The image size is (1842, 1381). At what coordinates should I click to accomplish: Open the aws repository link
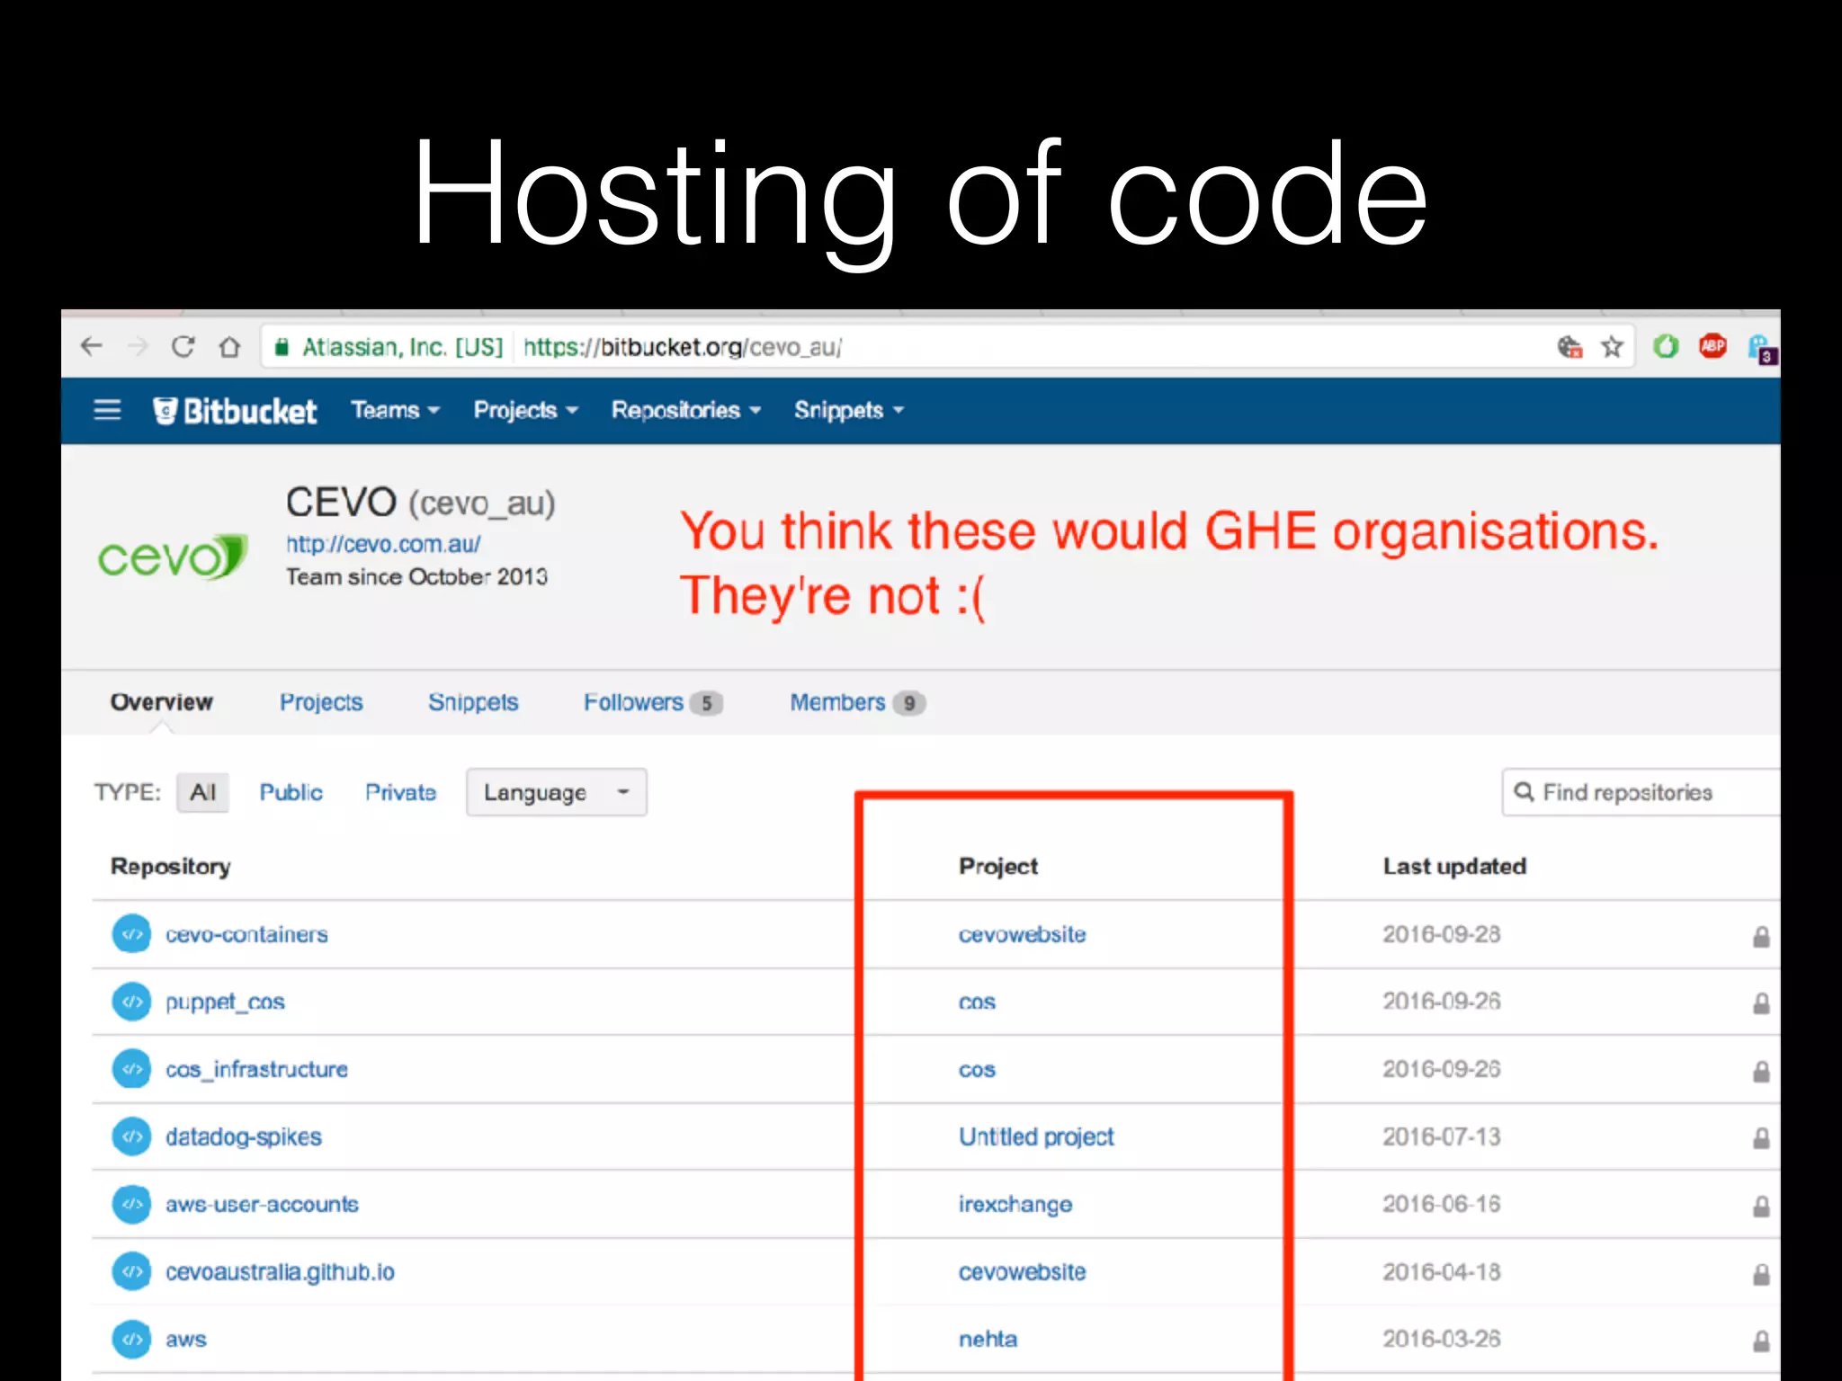pyautogui.click(x=186, y=1340)
